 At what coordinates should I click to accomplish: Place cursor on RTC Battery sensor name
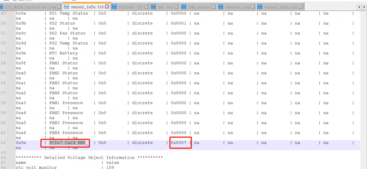(63, 53)
